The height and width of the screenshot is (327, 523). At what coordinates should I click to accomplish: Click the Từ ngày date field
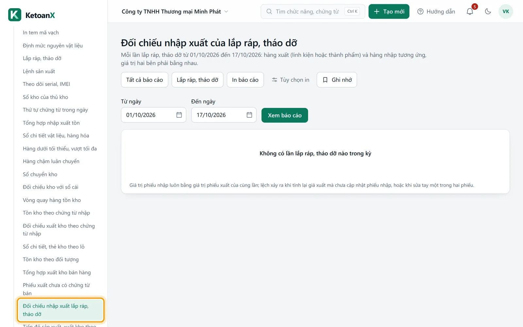point(154,115)
